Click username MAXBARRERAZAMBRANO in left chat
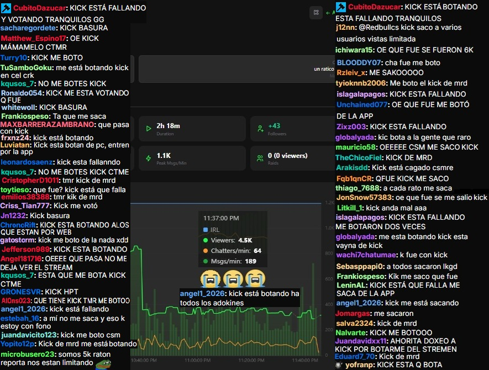This screenshot has width=489, height=370. (47, 124)
